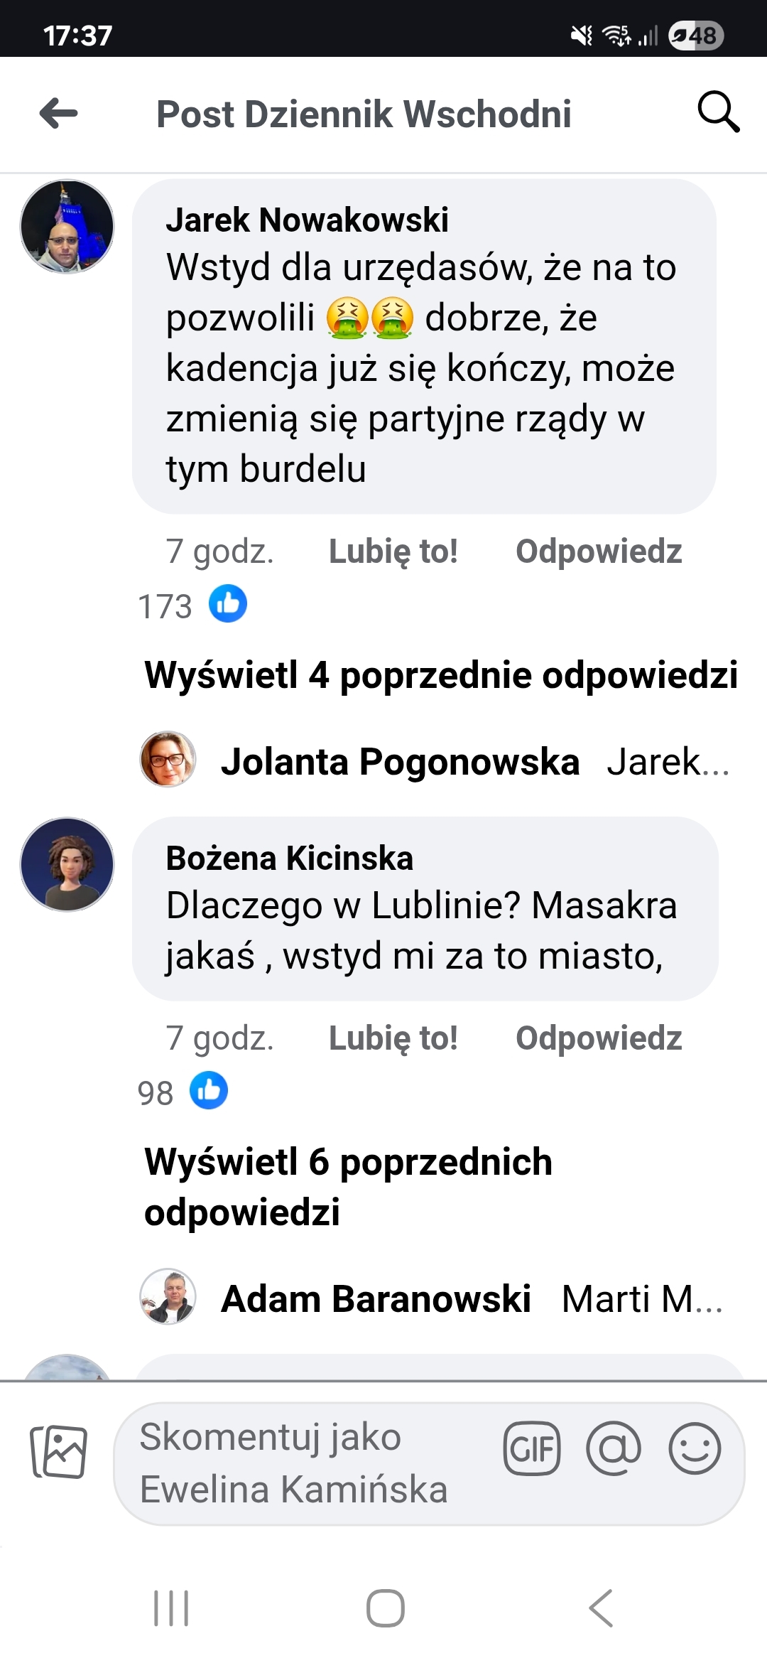Screen dimensions: 767x1663
Task: Open Jarek Nowakowski's profile picture
Action: click(67, 227)
